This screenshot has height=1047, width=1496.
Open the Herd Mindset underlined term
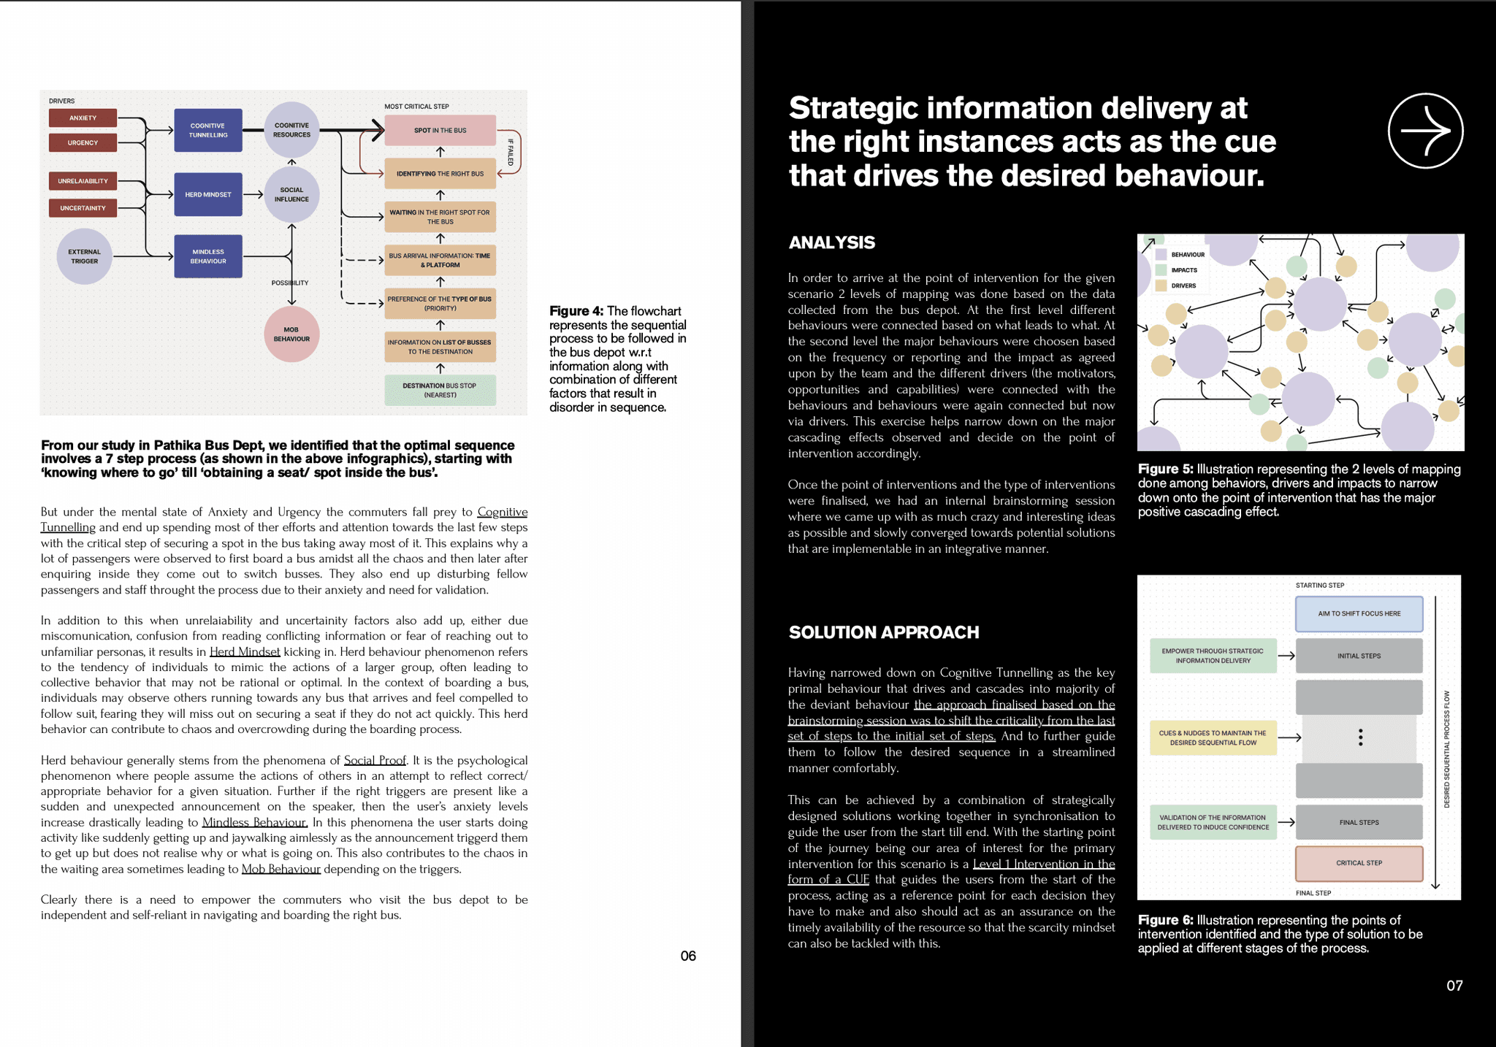(245, 652)
